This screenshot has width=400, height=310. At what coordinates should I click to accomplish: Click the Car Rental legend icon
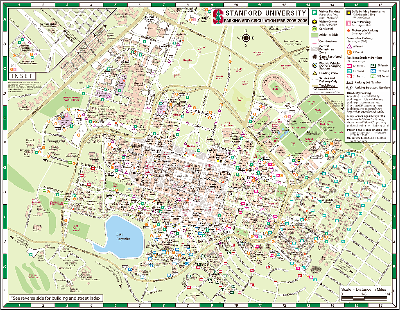click(315, 29)
